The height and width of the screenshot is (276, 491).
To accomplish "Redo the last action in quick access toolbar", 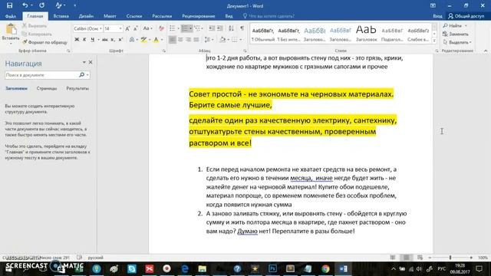I will (x=41, y=5).
